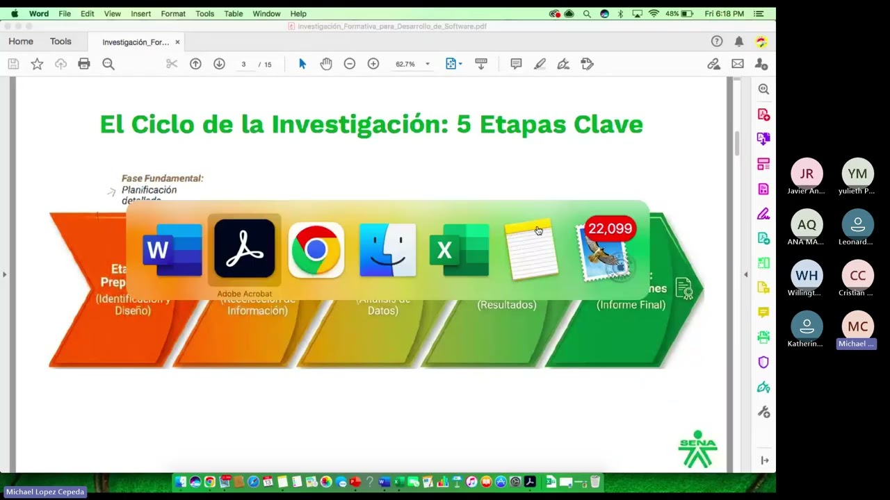The width and height of the screenshot is (890, 500).
Task: Open notifications bell in Acrobat
Action: tap(739, 42)
